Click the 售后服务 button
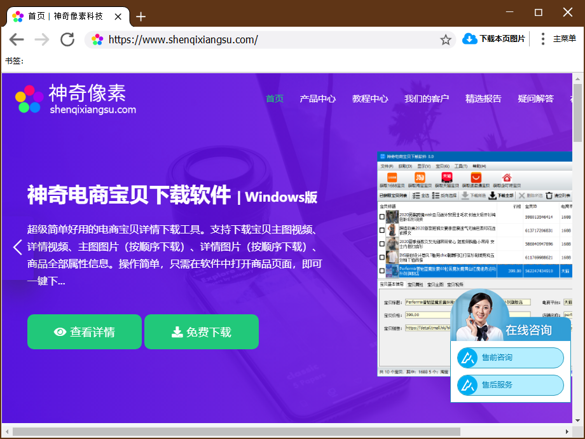585x439 pixels. point(511,385)
